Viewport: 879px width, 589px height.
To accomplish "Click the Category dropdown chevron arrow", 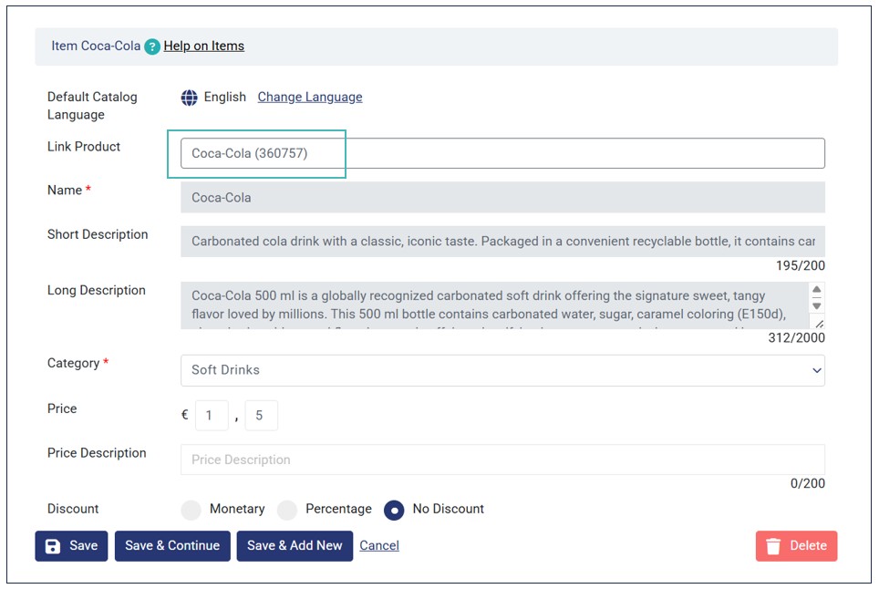I will tap(817, 370).
